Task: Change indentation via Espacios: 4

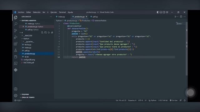Action: 132,100
